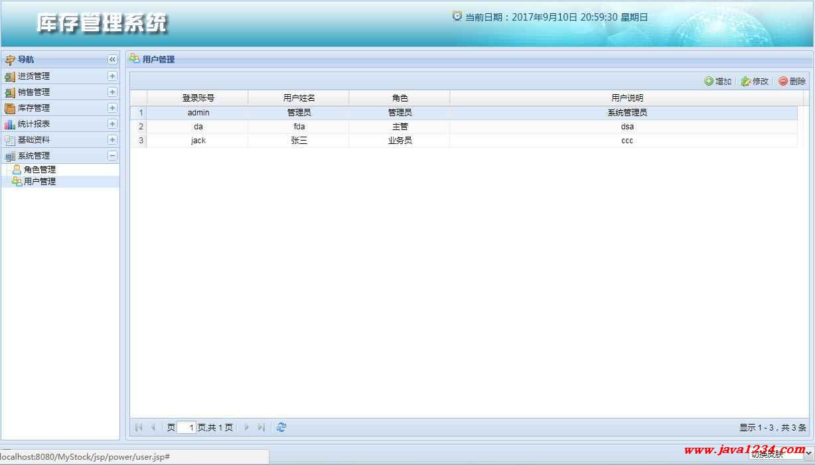Image resolution: width=815 pixels, height=465 pixels.
Task: Click the Edit (修改) pencil icon
Action: point(746,82)
